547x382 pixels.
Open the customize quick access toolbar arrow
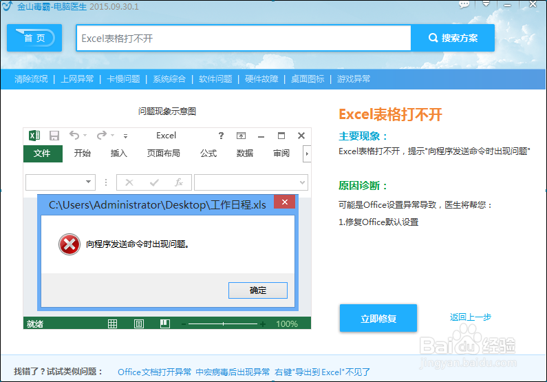pyautogui.click(x=126, y=136)
